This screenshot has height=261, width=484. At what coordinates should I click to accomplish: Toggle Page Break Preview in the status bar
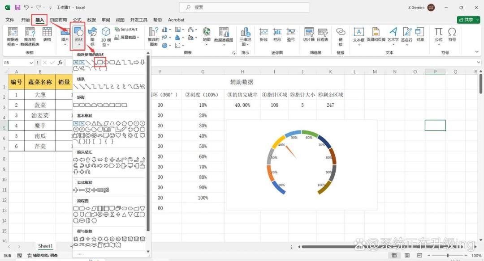(419, 256)
